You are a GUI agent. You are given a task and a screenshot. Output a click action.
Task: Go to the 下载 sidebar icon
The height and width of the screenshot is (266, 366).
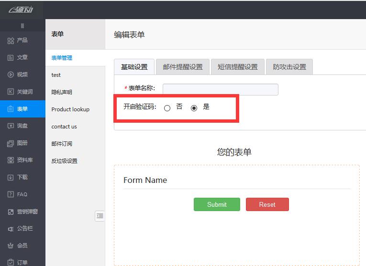tap(11, 178)
